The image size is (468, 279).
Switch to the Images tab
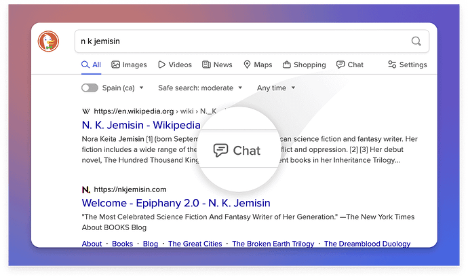(x=129, y=64)
